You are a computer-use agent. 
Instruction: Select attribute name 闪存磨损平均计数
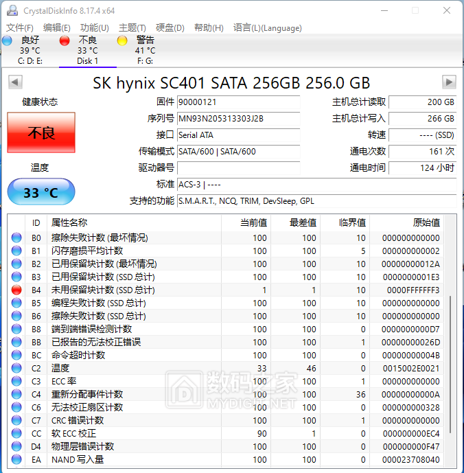[x=87, y=251]
